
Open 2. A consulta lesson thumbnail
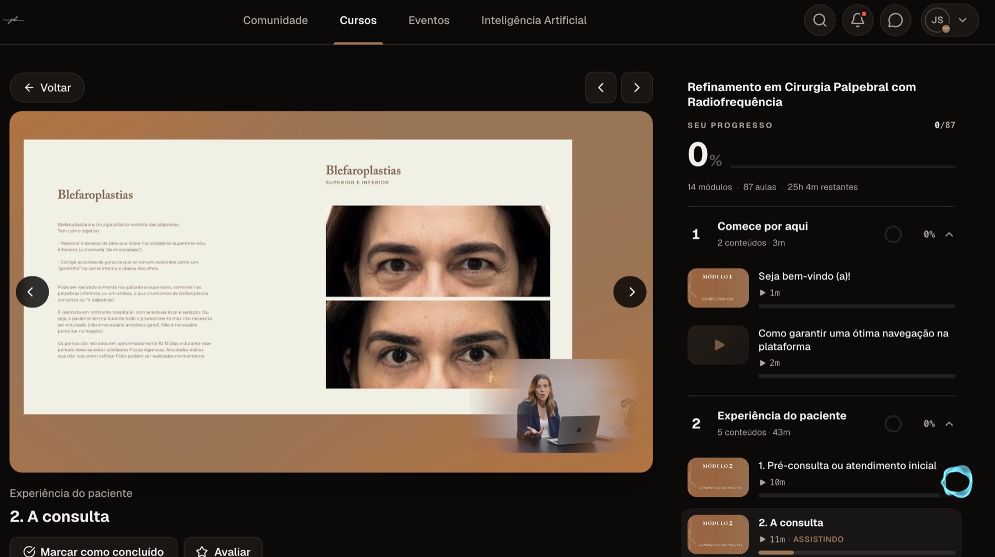coord(718,534)
